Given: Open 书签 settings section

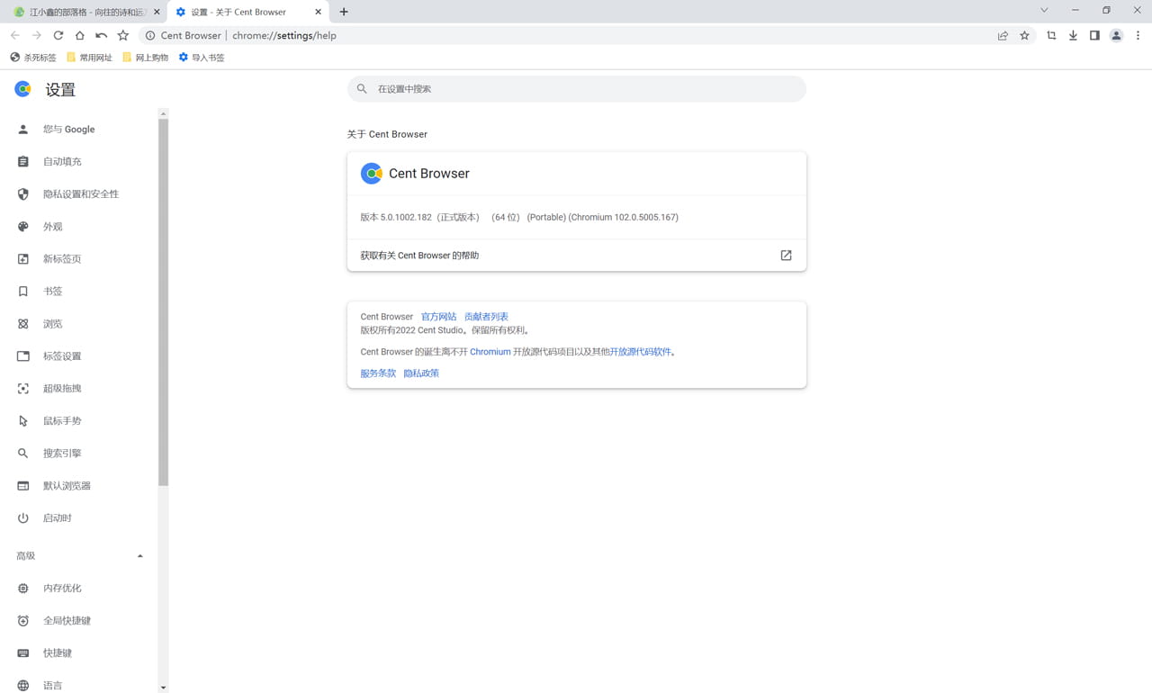Looking at the screenshot, I should click(x=78, y=292).
